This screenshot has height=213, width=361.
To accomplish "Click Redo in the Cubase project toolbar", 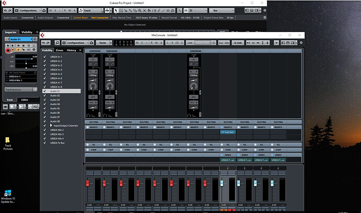I will [x=10, y=10].
